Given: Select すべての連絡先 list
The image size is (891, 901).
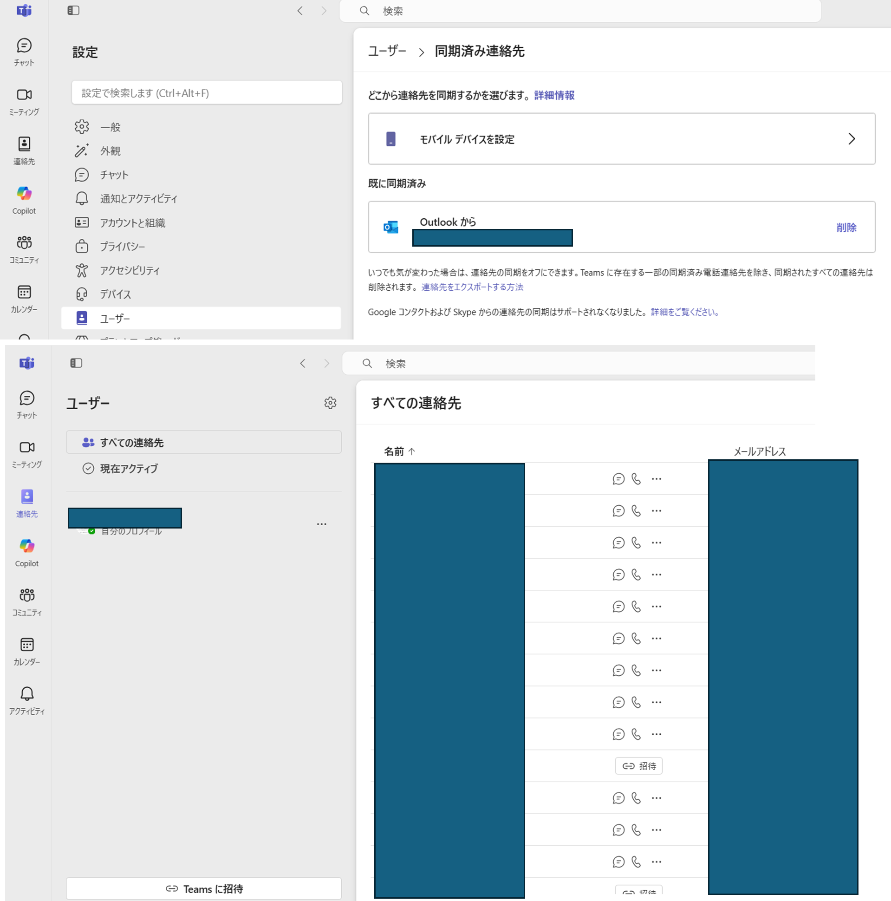Looking at the screenshot, I should (x=204, y=442).
